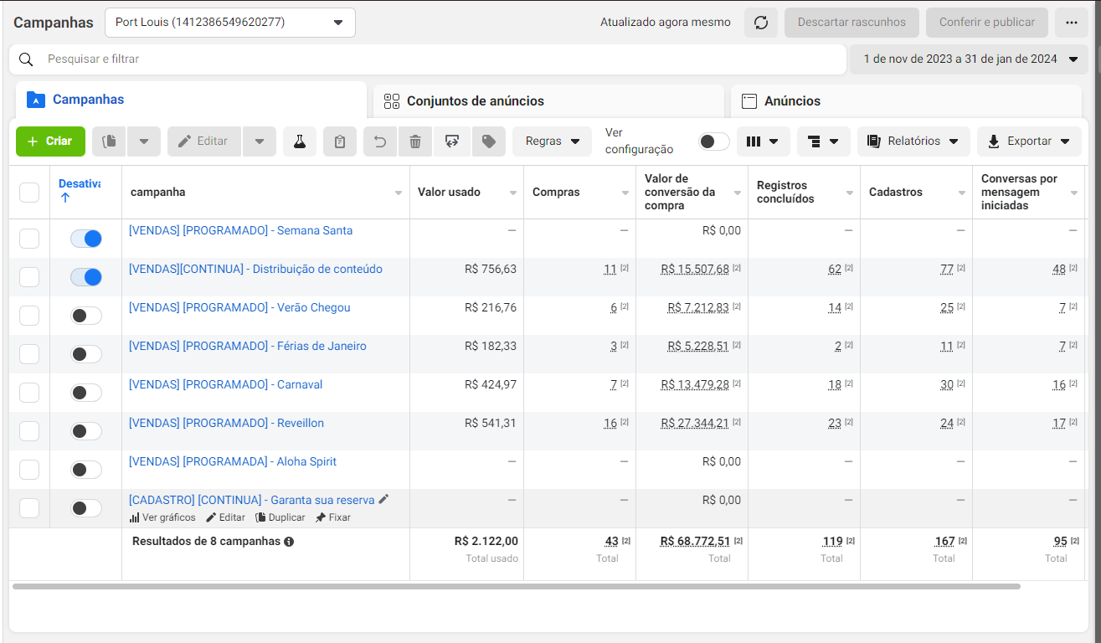Expand the Exportar dropdown
The width and height of the screenshot is (1101, 643).
coord(1029,141)
